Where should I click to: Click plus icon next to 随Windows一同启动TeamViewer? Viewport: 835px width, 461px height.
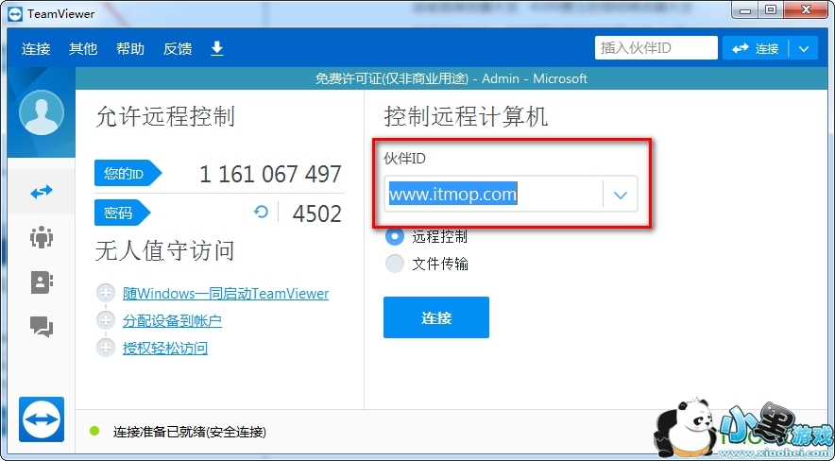[x=106, y=293]
